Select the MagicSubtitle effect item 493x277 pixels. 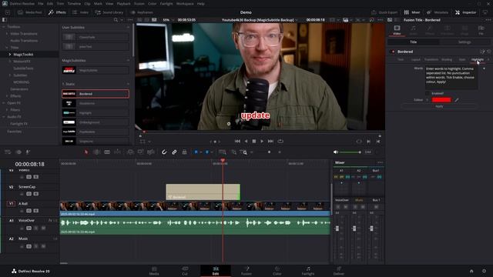tap(96, 70)
